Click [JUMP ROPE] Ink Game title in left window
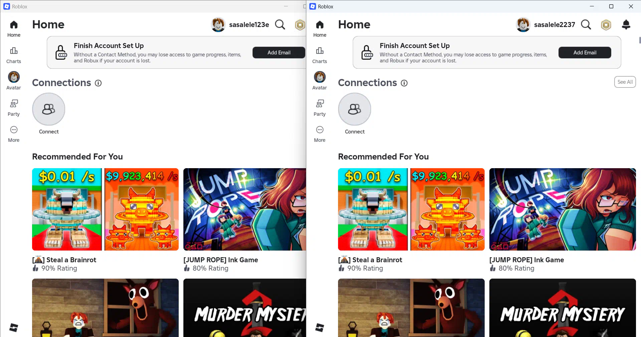 point(220,260)
